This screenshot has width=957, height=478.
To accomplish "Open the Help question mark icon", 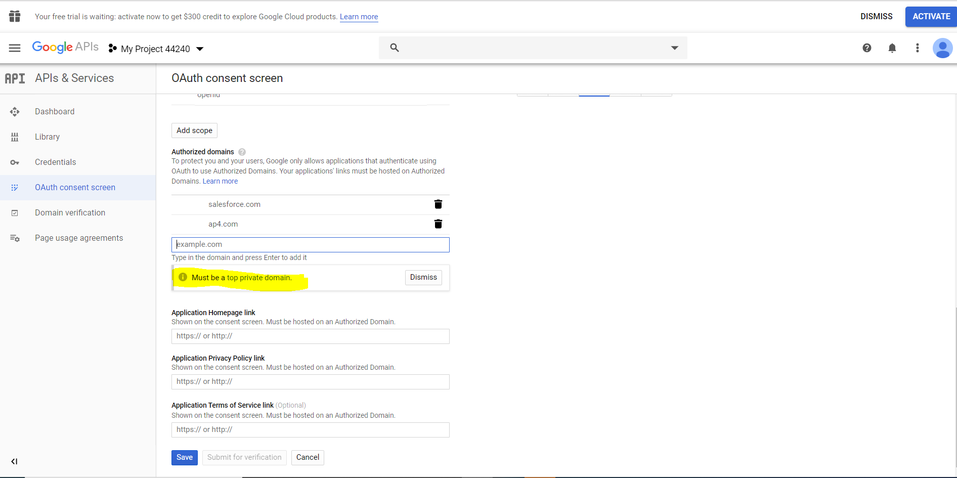I will (x=867, y=48).
